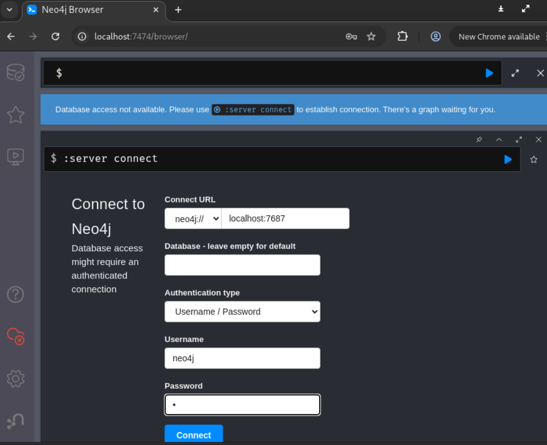Select the Neo4j Browser tab
The image size is (547, 445).
click(x=92, y=10)
